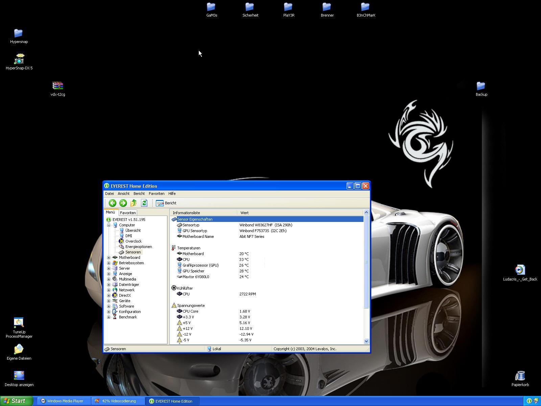The image size is (541, 406).
Task: Open the Favoriten menu in the menu bar
Action: 157,194
